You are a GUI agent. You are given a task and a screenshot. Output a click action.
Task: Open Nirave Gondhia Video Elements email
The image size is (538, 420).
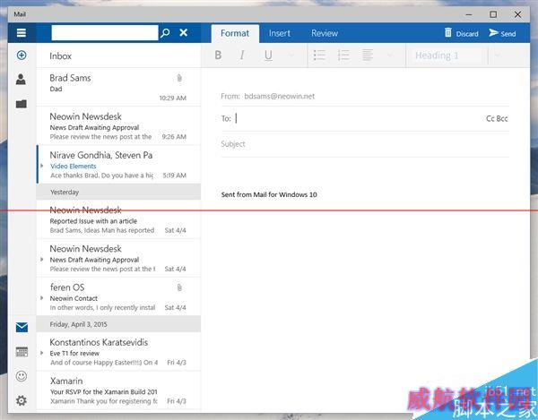pyautogui.click(x=118, y=165)
